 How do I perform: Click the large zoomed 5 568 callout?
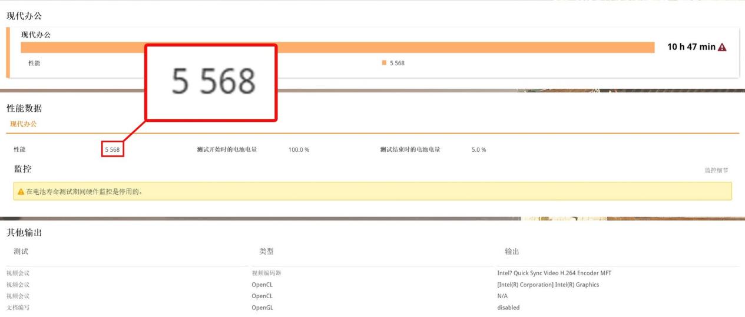(x=213, y=81)
